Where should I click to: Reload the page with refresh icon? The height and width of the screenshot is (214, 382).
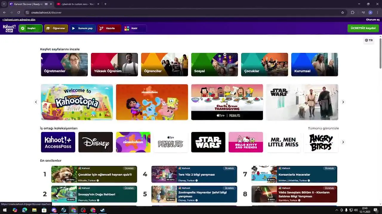[x=19, y=12]
